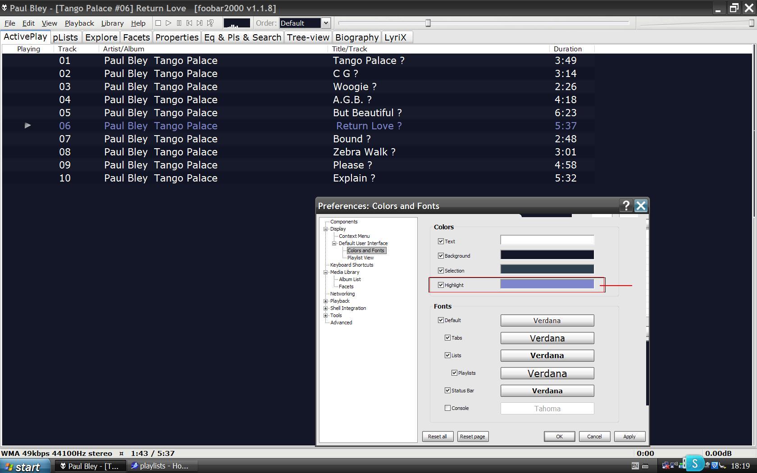The height and width of the screenshot is (473, 757).
Task: Collapse the Media Library tree node
Action: (326, 272)
